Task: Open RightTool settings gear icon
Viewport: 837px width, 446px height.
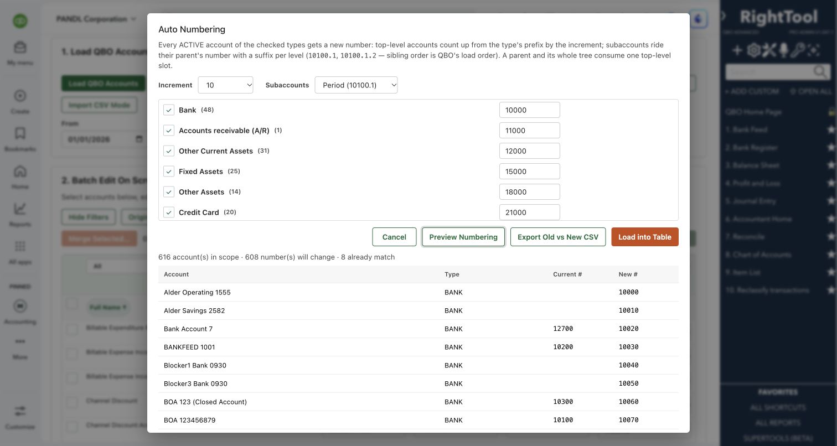Action: coord(753,50)
